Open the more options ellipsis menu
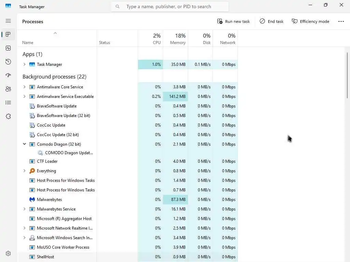This screenshot has width=350, height=262. coord(341,21)
